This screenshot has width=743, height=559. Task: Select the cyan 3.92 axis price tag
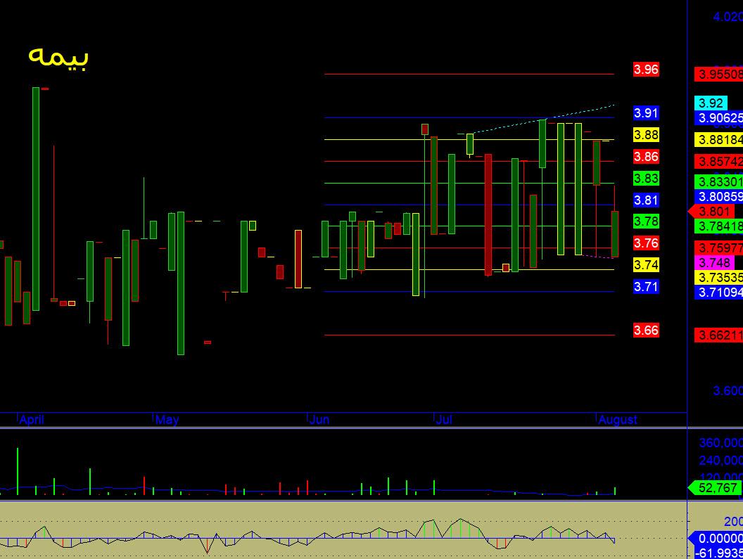click(711, 103)
